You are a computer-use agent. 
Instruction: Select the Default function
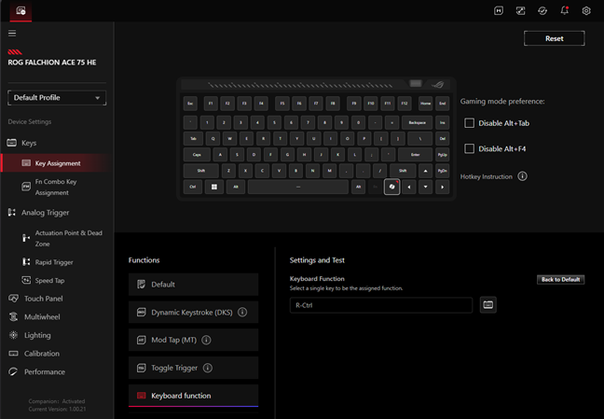pyautogui.click(x=193, y=285)
